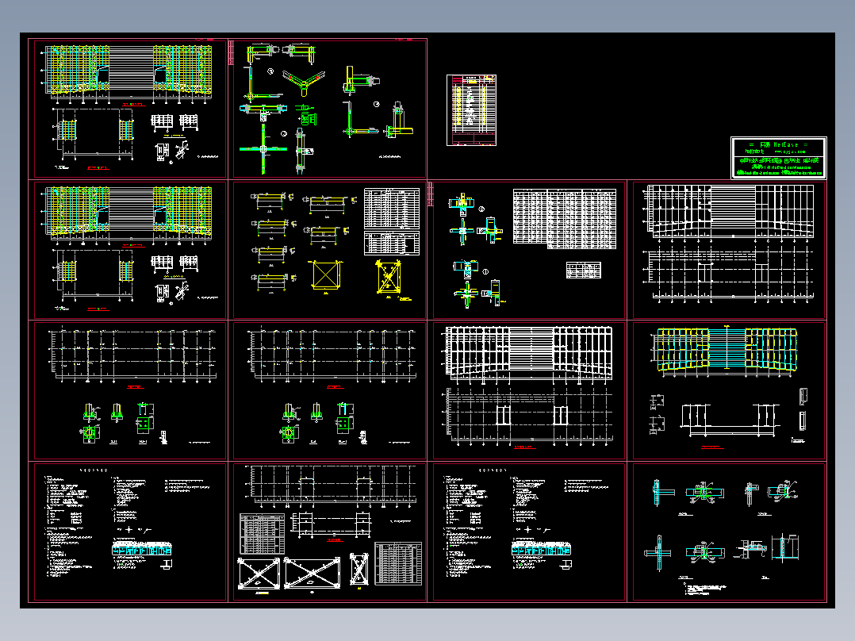Select the second-row sheet with the large white table
The width and height of the screenshot is (855, 641).
click(x=528, y=250)
